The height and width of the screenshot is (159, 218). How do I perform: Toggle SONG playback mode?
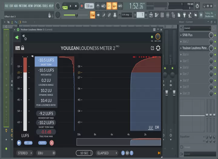(x=65, y=7)
